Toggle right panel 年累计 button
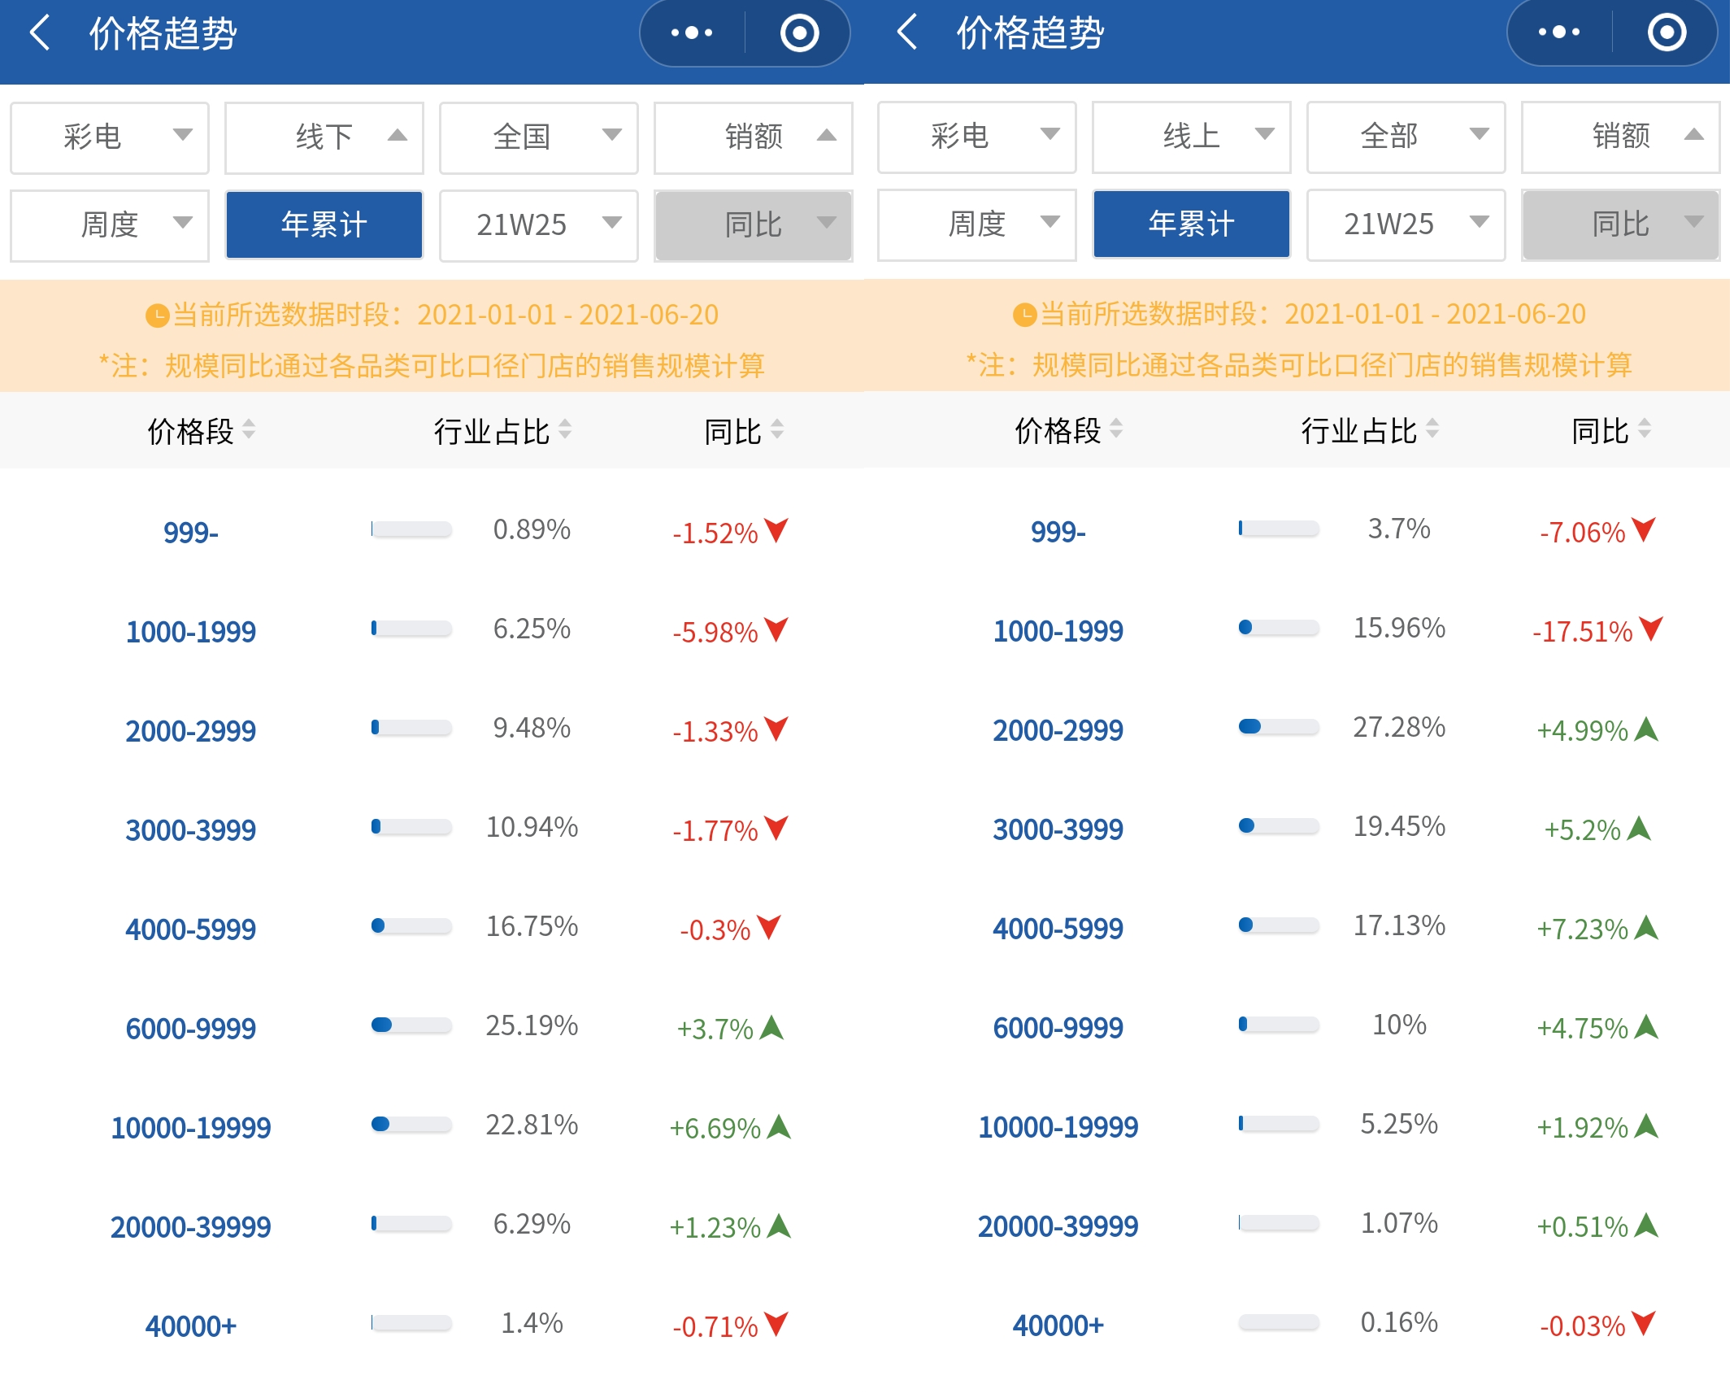This screenshot has width=1734, height=1393. coord(1192,224)
